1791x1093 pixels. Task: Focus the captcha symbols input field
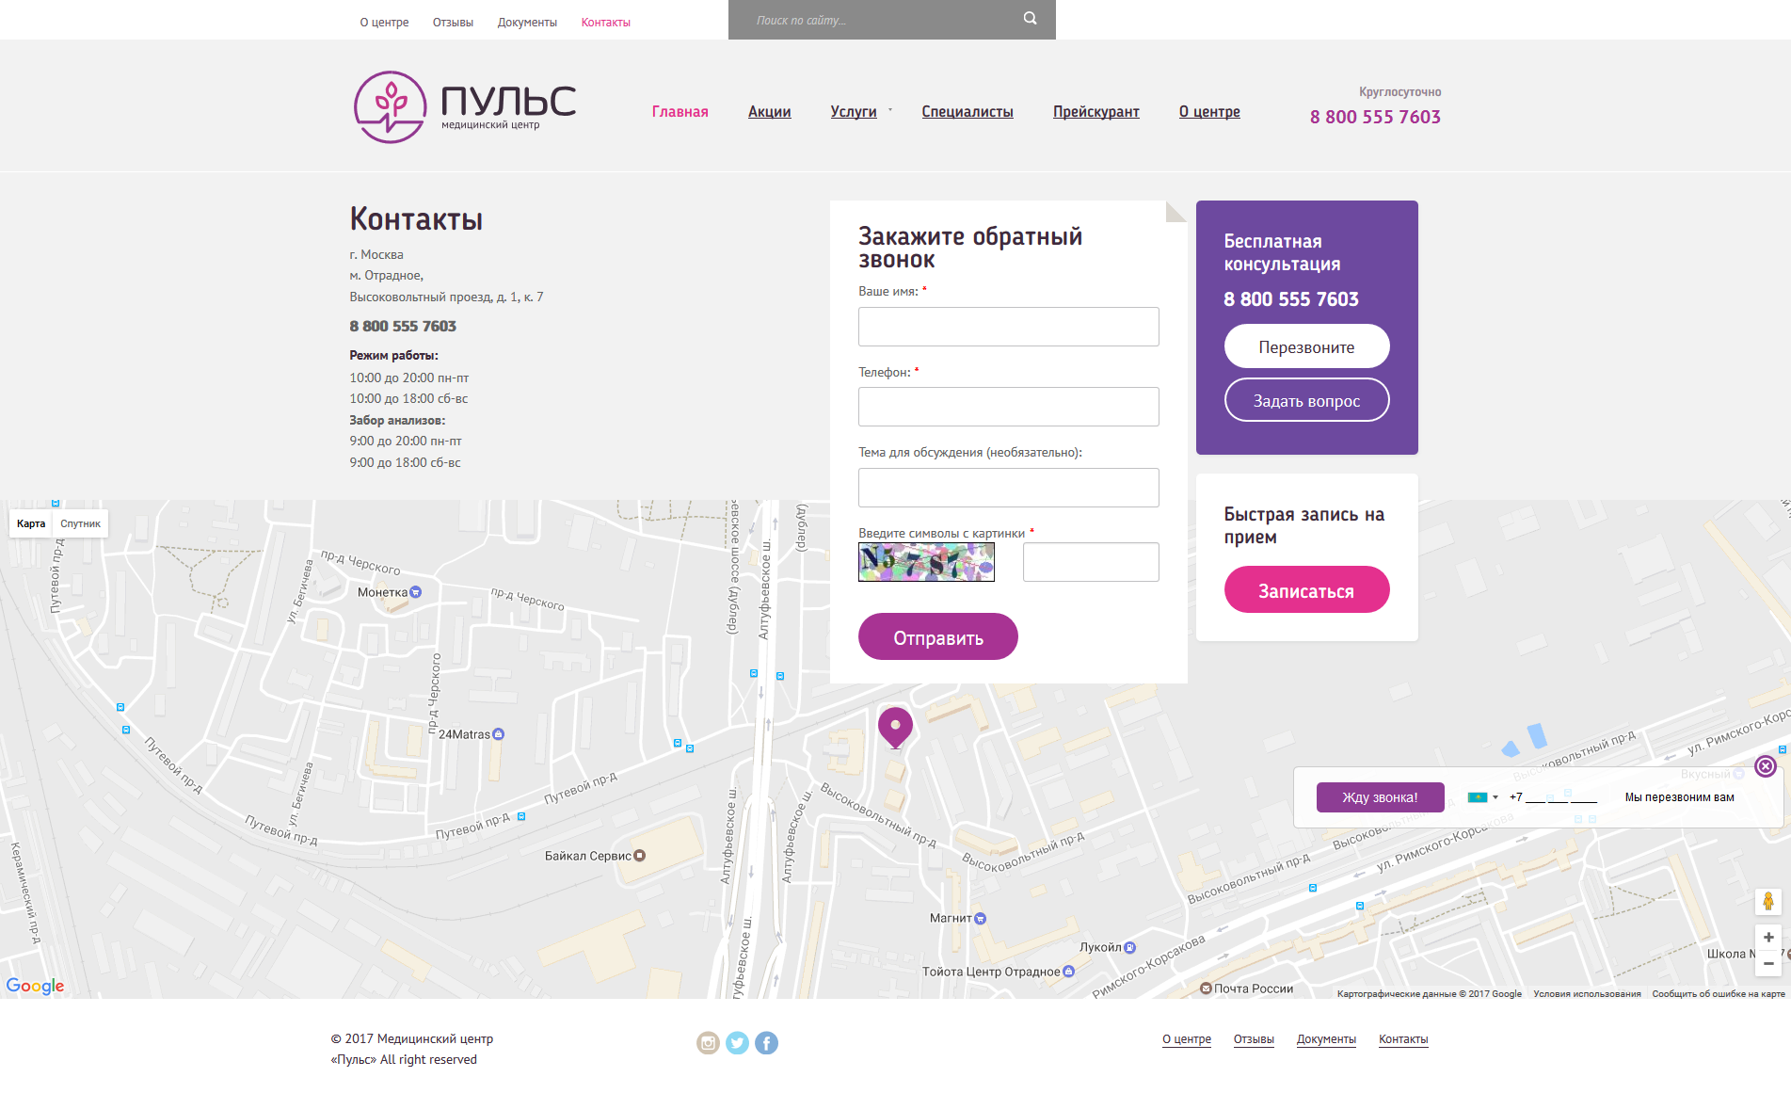1091,562
